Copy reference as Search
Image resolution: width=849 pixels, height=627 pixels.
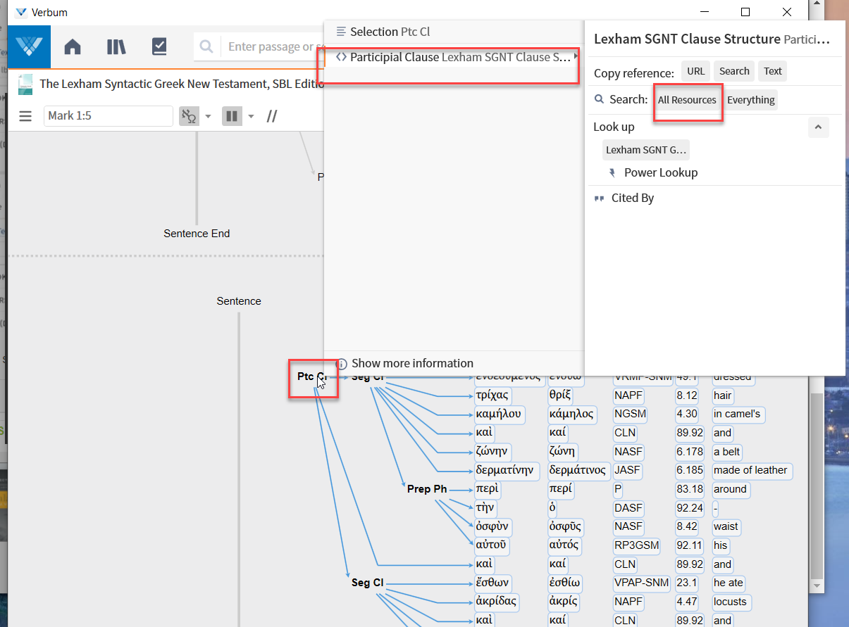pyautogui.click(x=734, y=71)
